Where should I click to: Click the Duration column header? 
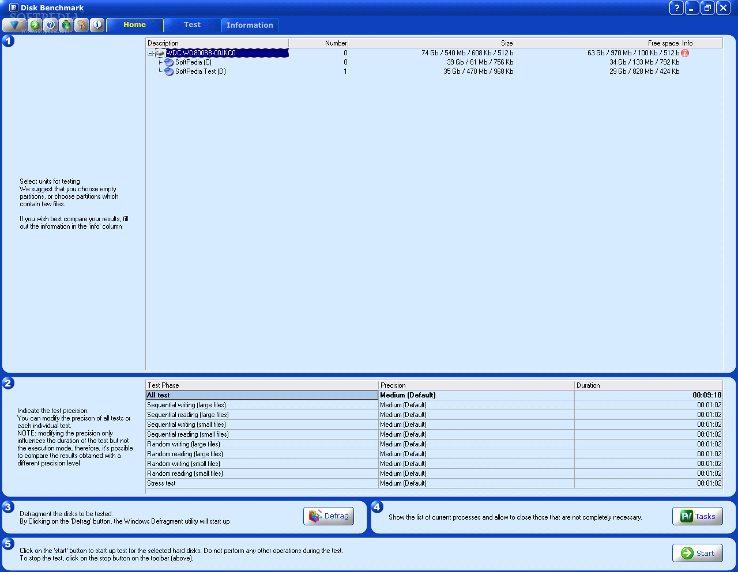tap(649, 385)
